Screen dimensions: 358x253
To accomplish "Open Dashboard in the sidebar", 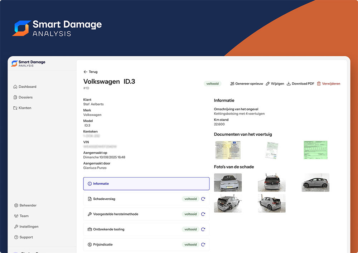I will click(27, 87).
